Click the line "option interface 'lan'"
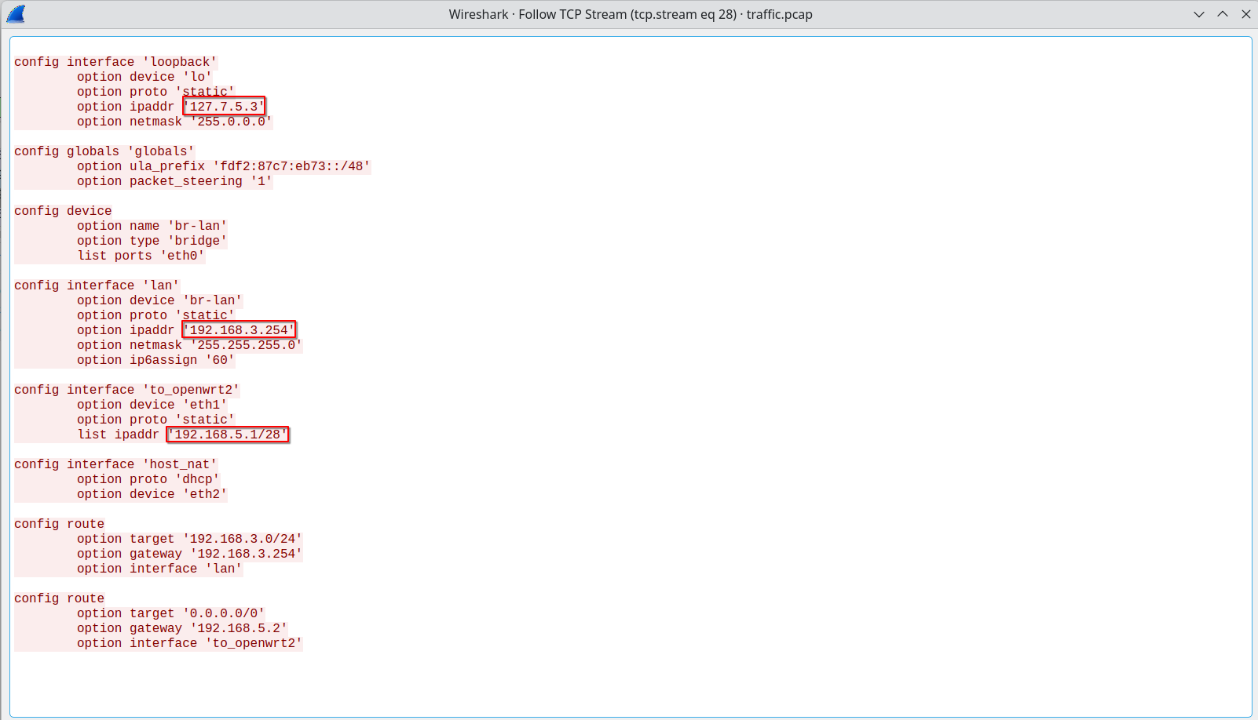The image size is (1258, 720). 159,569
